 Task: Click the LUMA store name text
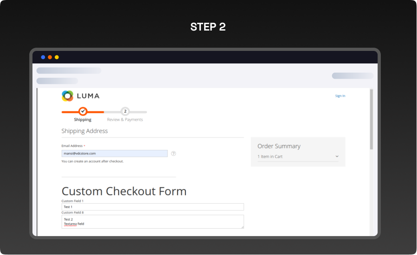click(88, 96)
